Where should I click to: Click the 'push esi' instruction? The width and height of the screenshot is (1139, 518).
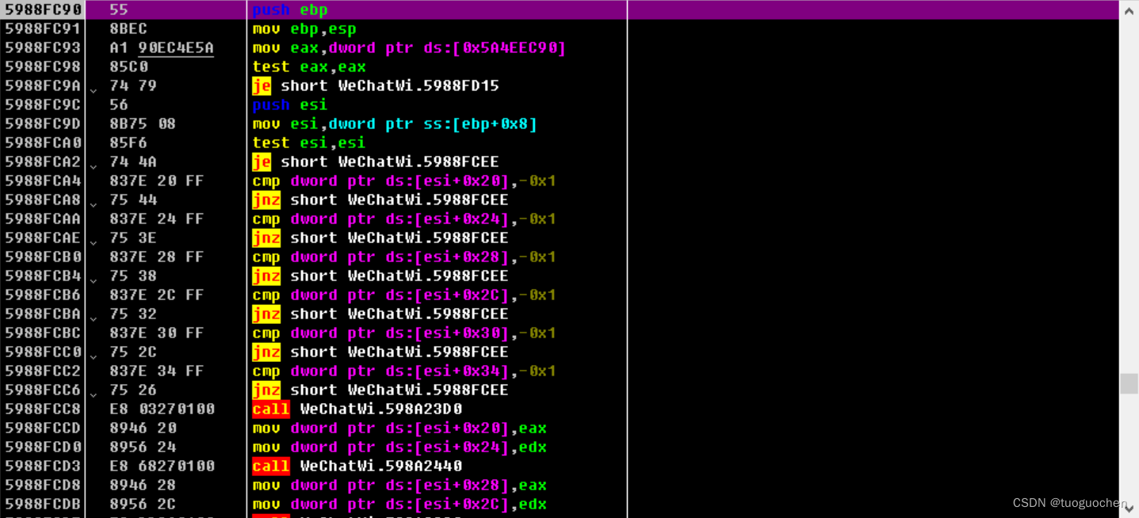(290, 105)
